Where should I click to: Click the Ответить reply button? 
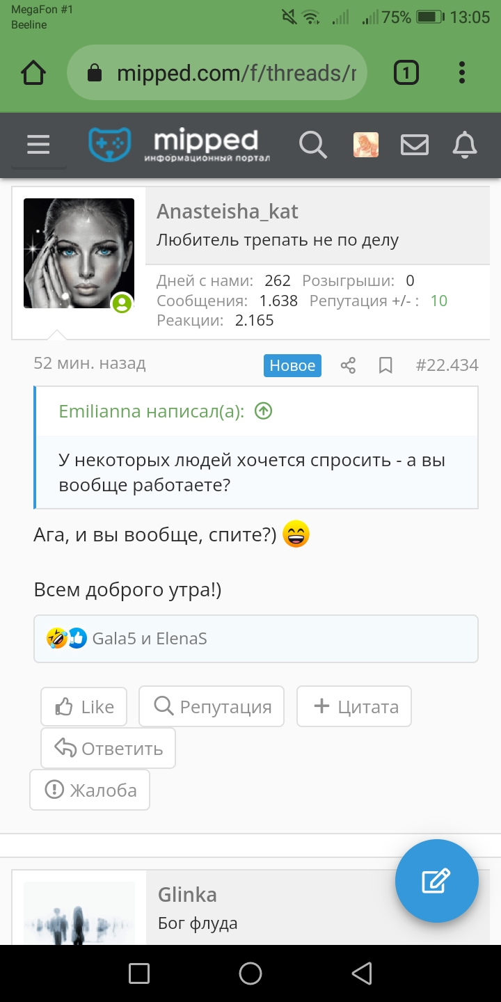coord(108,749)
